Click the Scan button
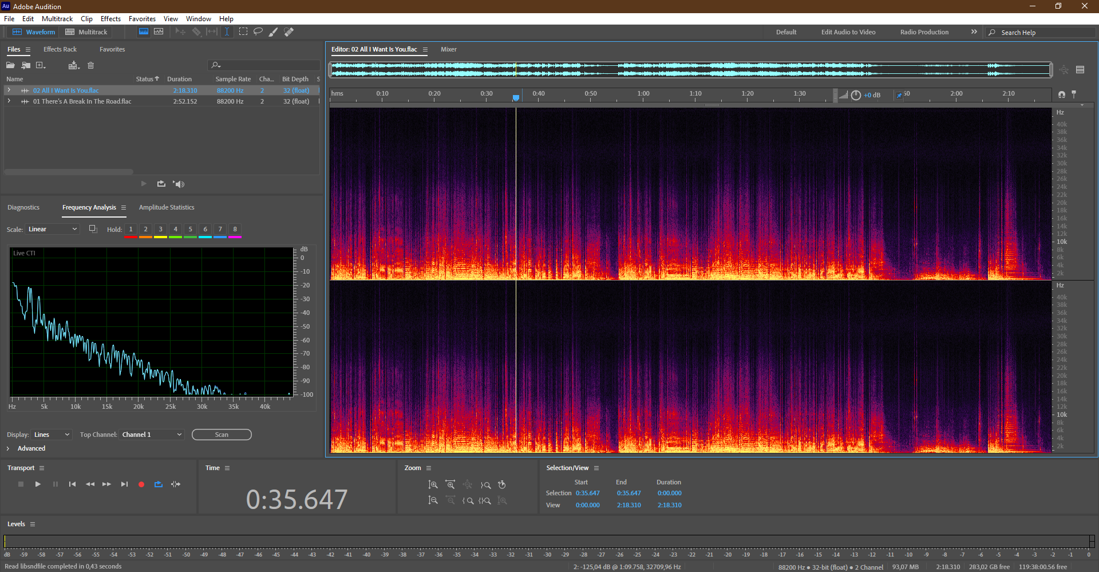 click(x=222, y=435)
